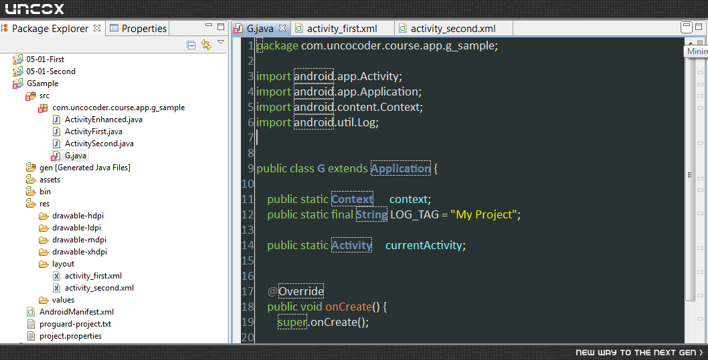The image size is (708, 360).
Task: Close the Package Explorer tab
Action: (x=97, y=28)
